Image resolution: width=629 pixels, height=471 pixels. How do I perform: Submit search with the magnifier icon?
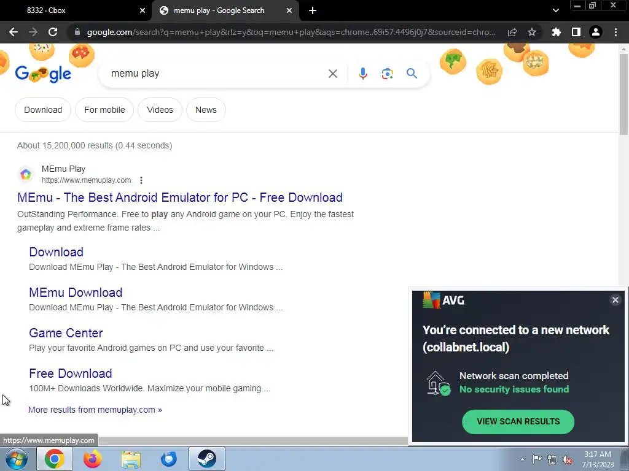[x=412, y=74]
